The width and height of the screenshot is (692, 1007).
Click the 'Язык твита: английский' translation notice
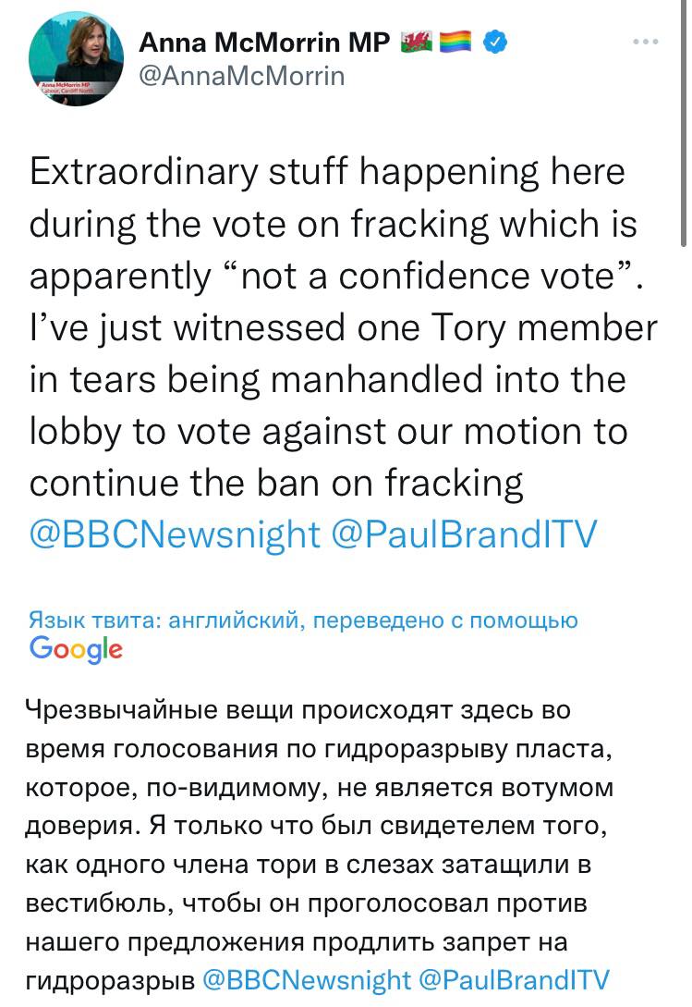(x=303, y=620)
